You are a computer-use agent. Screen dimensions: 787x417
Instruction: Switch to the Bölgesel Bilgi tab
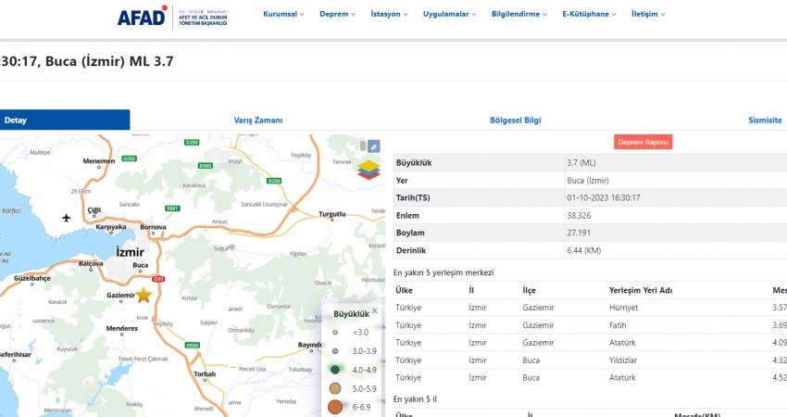(x=516, y=120)
